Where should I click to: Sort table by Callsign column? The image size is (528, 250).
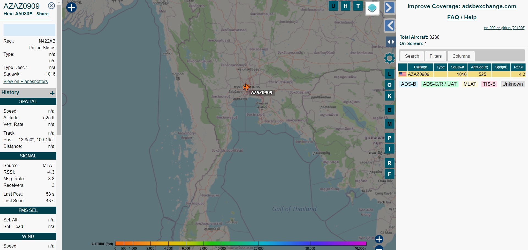point(420,67)
